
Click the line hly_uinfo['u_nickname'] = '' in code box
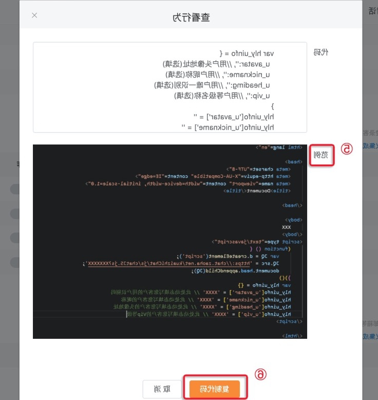coord(228,128)
